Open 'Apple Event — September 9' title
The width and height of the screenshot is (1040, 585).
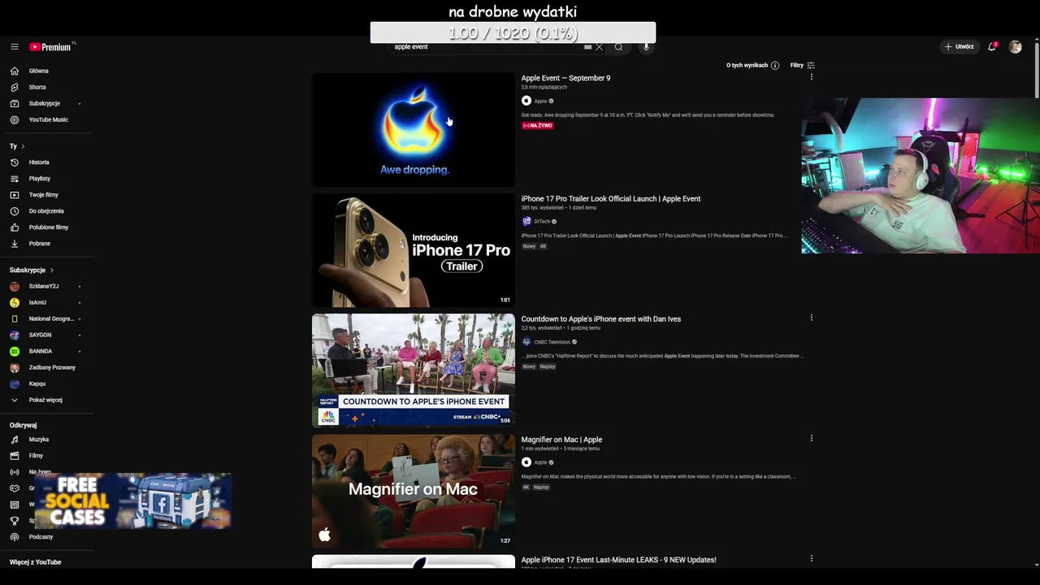(x=565, y=78)
